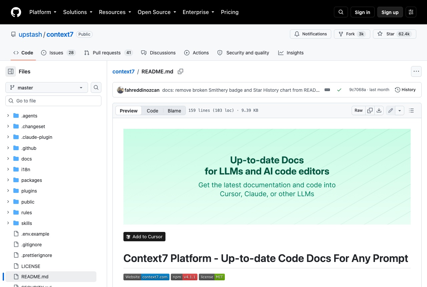This screenshot has height=287, width=427.
Task: Switch to the Preview view
Action: (x=129, y=111)
